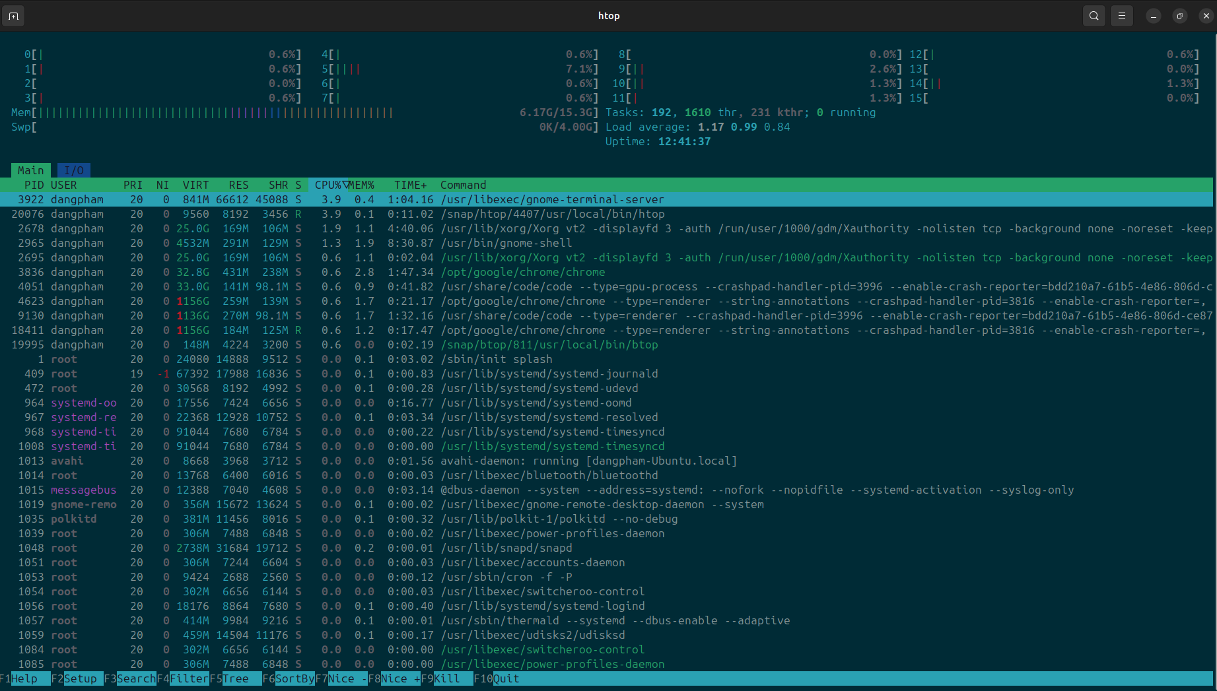The width and height of the screenshot is (1217, 691).
Task: Click F8 Nice + button
Action: pos(394,678)
